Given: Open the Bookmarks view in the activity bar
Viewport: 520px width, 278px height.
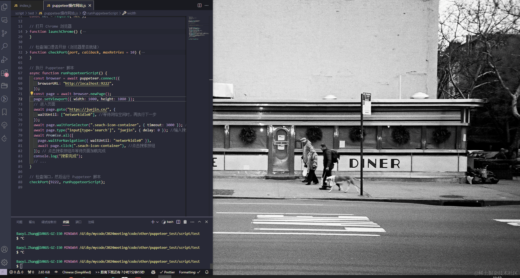Looking at the screenshot, I should 4,112.
